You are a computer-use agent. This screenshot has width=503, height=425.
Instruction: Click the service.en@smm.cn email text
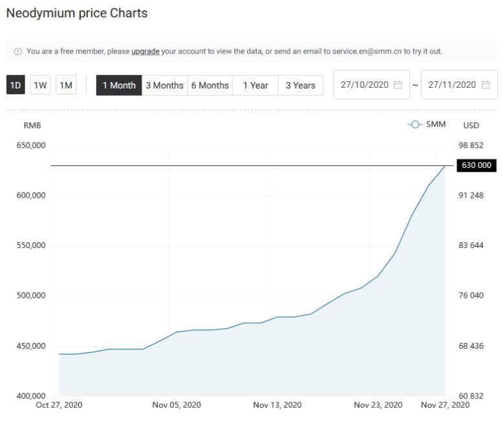367,51
